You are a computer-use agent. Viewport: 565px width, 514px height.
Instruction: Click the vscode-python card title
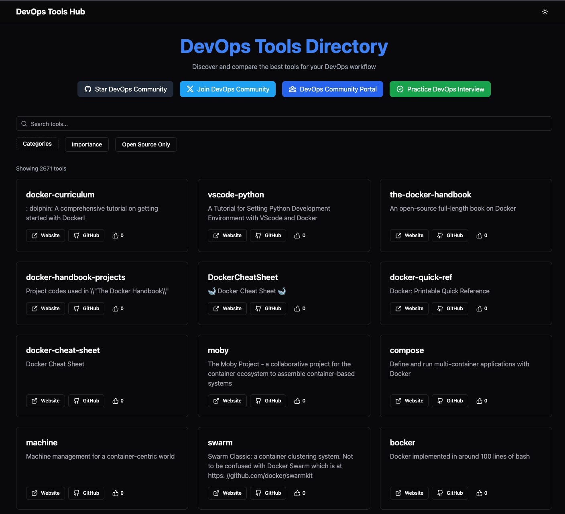click(x=236, y=195)
